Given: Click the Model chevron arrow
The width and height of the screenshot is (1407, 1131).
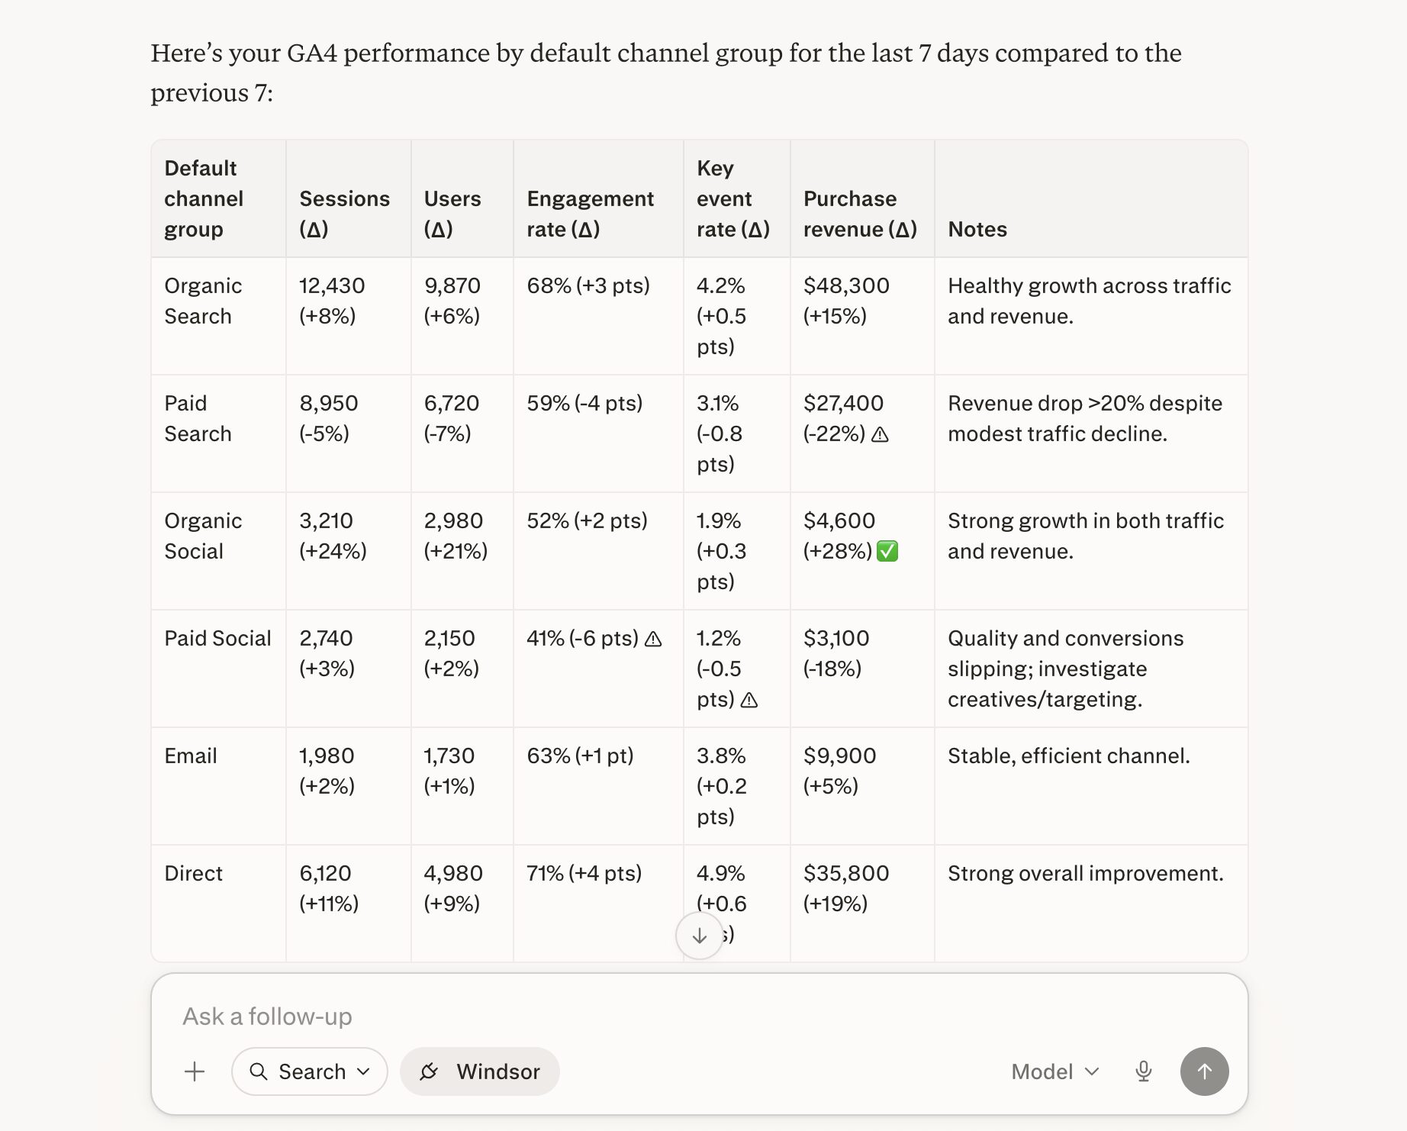Looking at the screenshot, I should click(1092, 1071).
